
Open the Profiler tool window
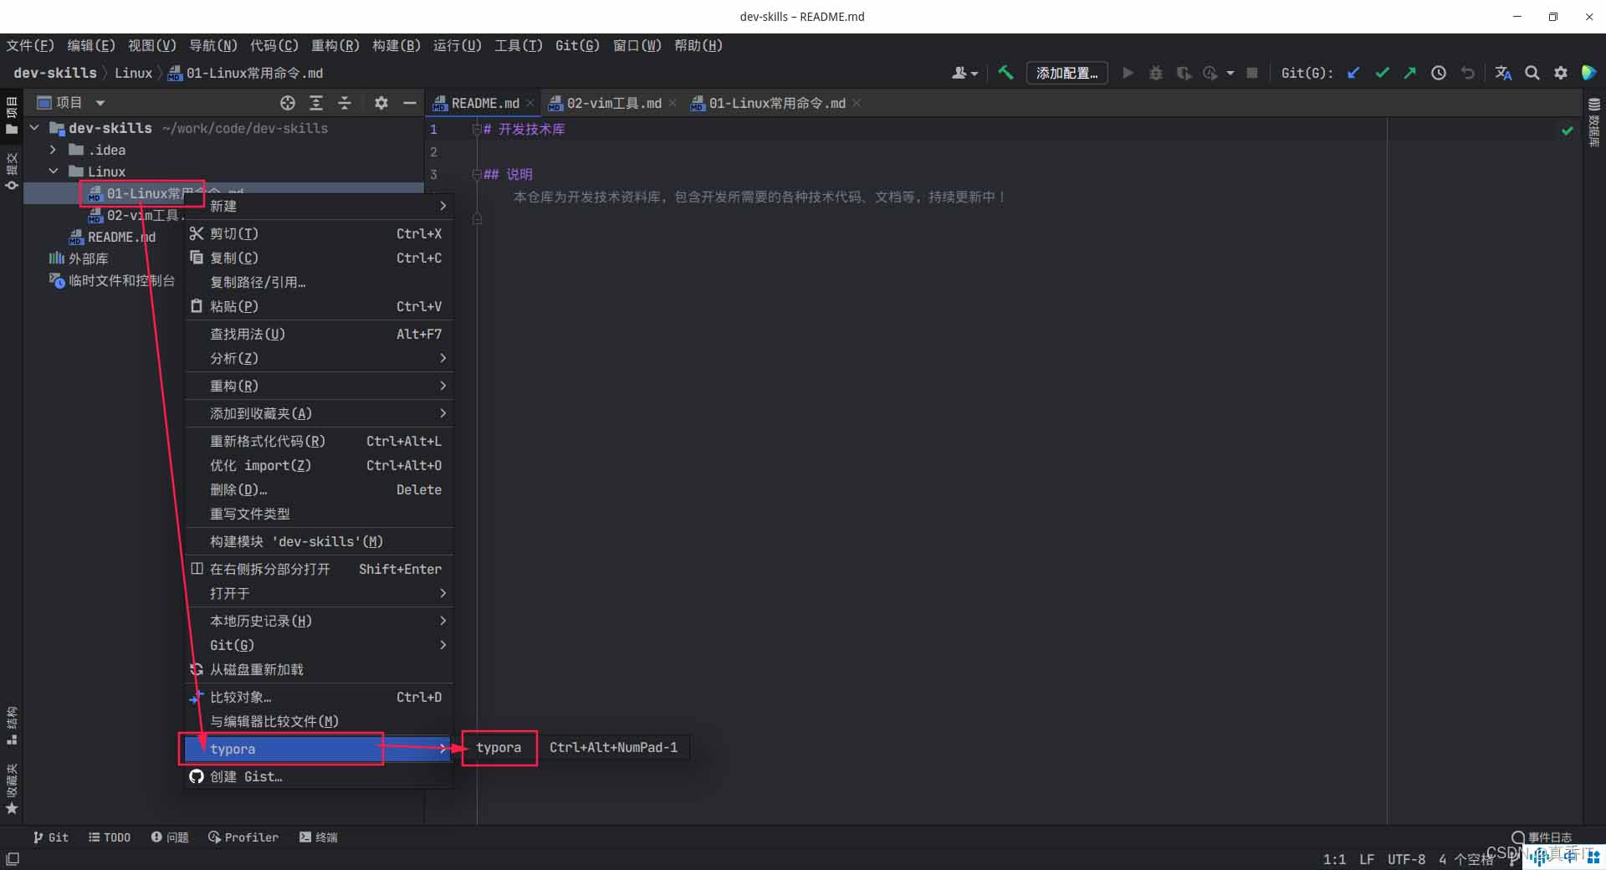tap(243, 837)
